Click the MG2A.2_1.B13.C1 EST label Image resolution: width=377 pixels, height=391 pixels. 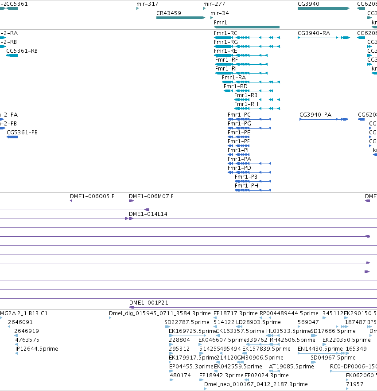coord(23,313)
